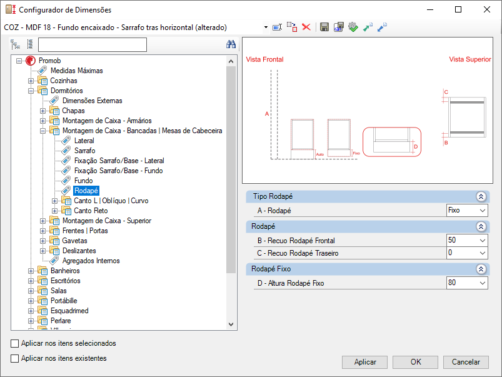Image resolution: width=502 pixels, height=377 pixels.
Task: Click the Cozinhas folder icon
Action: (x=43, y=81)
